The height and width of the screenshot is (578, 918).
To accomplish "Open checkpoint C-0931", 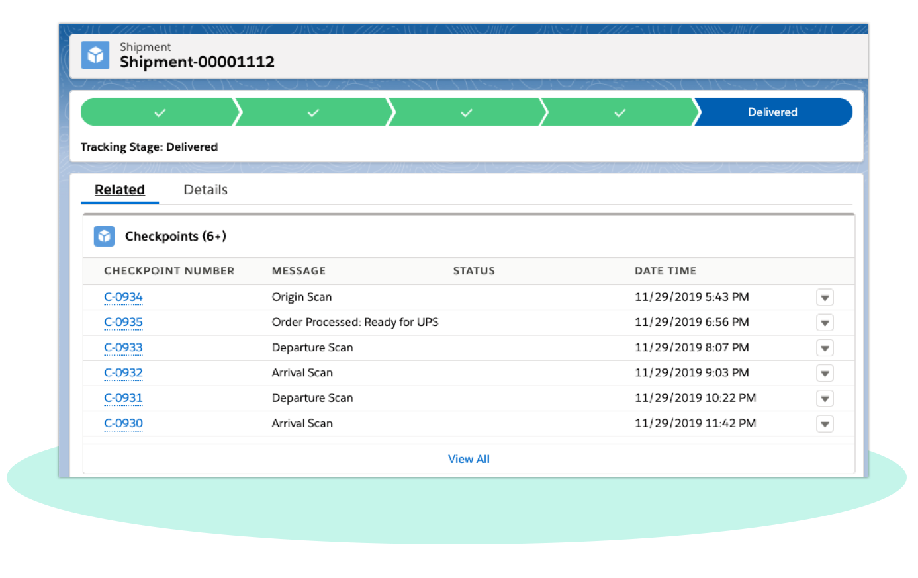I will coord(123,398).
